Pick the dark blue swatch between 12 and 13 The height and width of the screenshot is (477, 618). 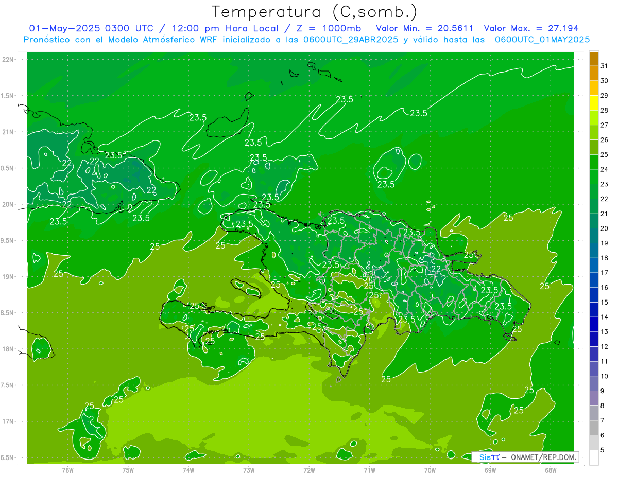594,339
